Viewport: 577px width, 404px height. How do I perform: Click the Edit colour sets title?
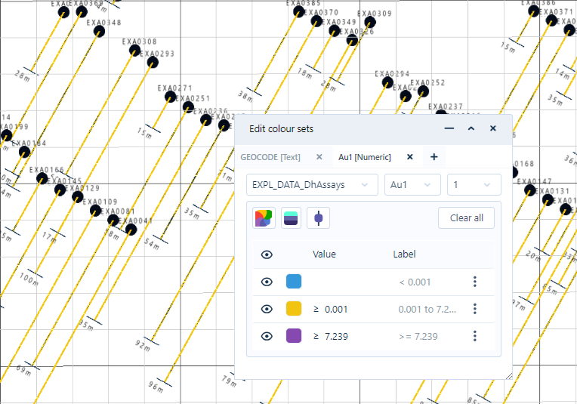click(x=281, y=129)
